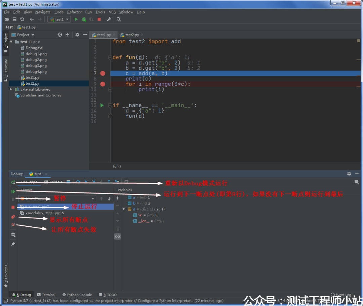Open the Event Log
The image size is (363, 306).
341,295
